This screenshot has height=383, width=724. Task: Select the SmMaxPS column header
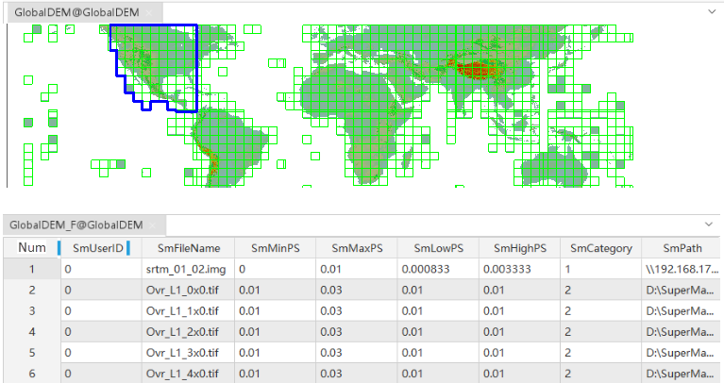356,248
